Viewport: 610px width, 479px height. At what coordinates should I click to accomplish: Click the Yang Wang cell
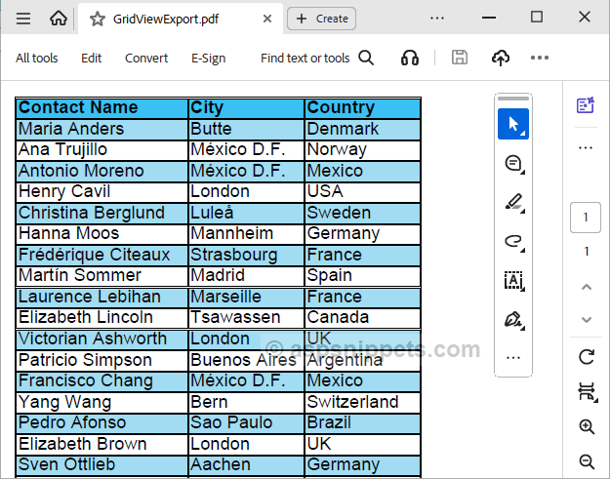coord(102,402)
